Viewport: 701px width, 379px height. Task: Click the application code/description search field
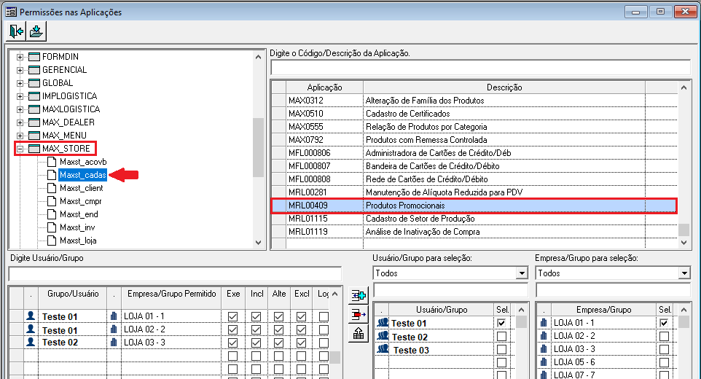(481, 68)
